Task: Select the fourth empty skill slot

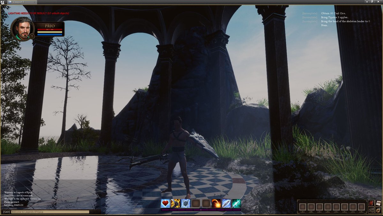Action: pyautogui.click(x=196, y=203)
